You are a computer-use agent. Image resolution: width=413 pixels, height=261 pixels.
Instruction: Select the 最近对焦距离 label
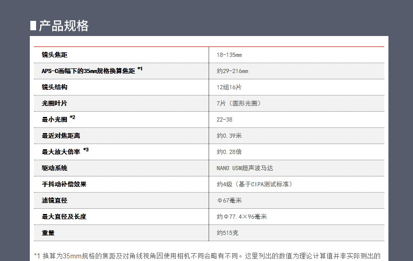(x=61, y=136)
